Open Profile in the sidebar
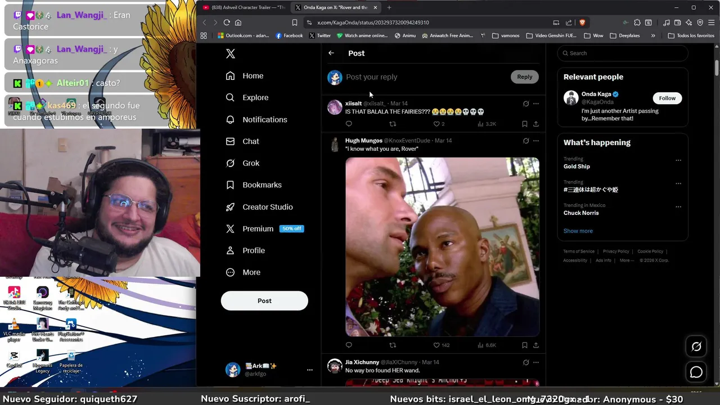 click(x=245, y=250)
